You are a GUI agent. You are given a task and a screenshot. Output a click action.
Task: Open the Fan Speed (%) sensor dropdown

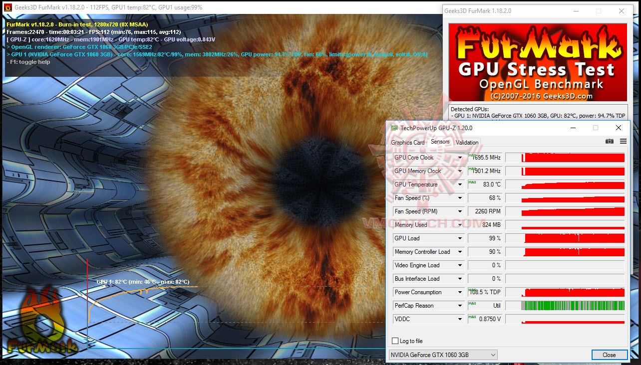tap(460, 198)
